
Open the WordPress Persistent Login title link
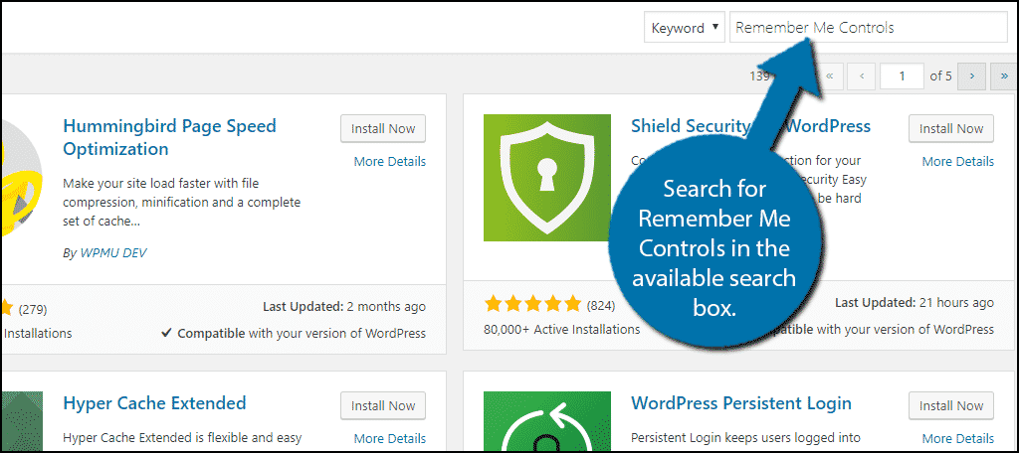[740, 403]
